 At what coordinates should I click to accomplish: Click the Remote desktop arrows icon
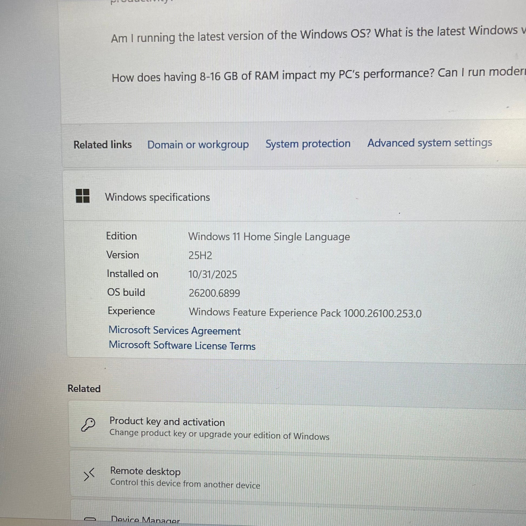[89, 475]
